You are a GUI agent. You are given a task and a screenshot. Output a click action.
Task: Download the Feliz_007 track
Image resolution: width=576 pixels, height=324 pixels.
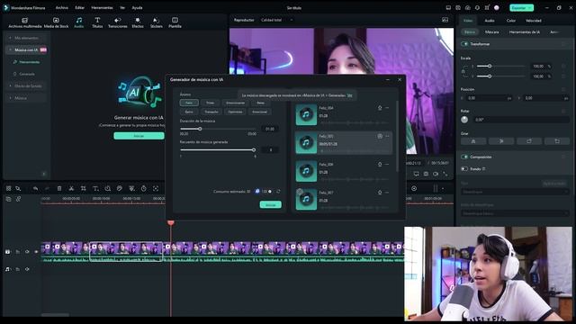380,192
